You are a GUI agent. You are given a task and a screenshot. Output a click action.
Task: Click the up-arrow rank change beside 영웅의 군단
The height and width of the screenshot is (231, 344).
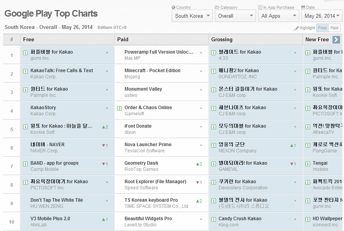(x=293, y=145)
